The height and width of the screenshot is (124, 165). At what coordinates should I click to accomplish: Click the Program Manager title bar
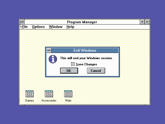(x=82, y=22)
